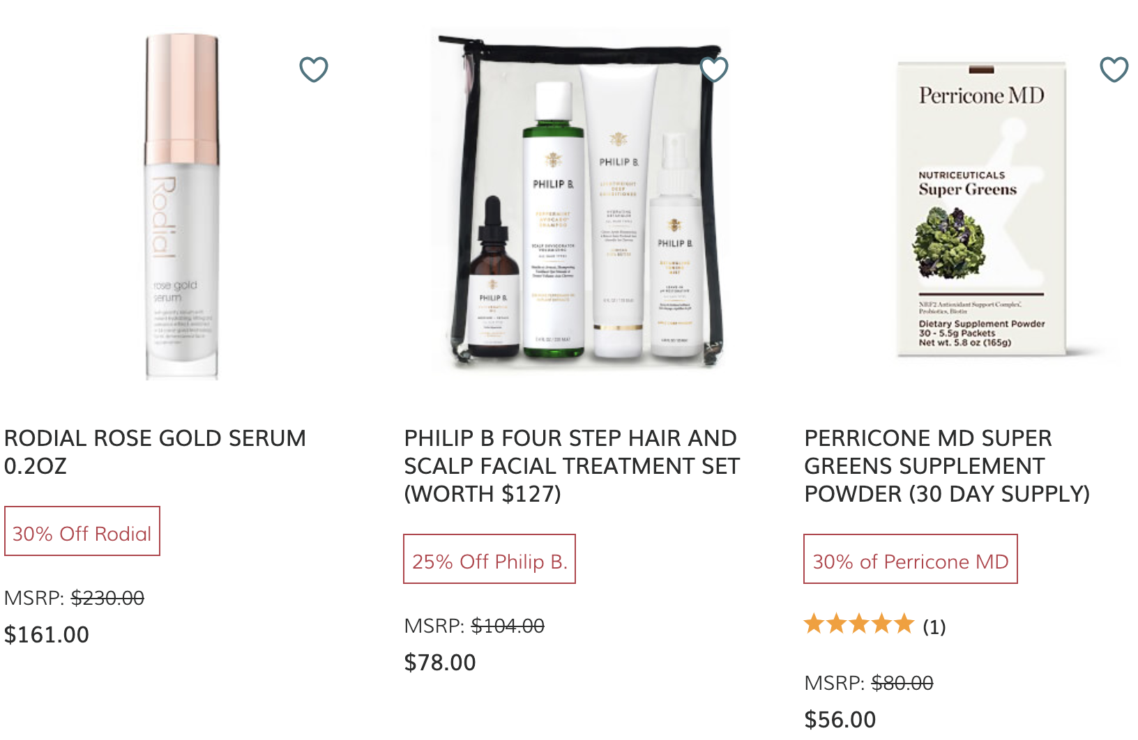The width and height of the screenshot is (1138, 740).
Task: Open the Rodial serum bottle image
Action: pos(182,206)
